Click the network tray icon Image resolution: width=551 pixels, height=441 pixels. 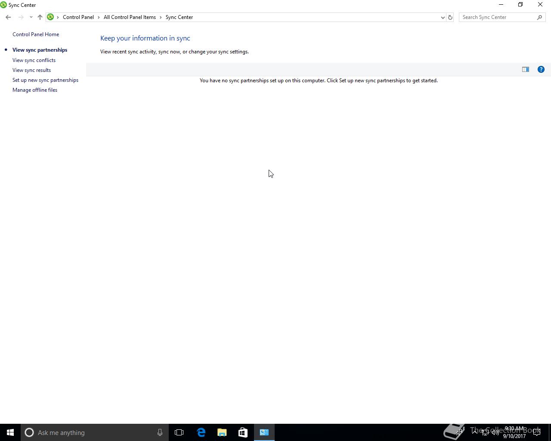pos(485,432)
